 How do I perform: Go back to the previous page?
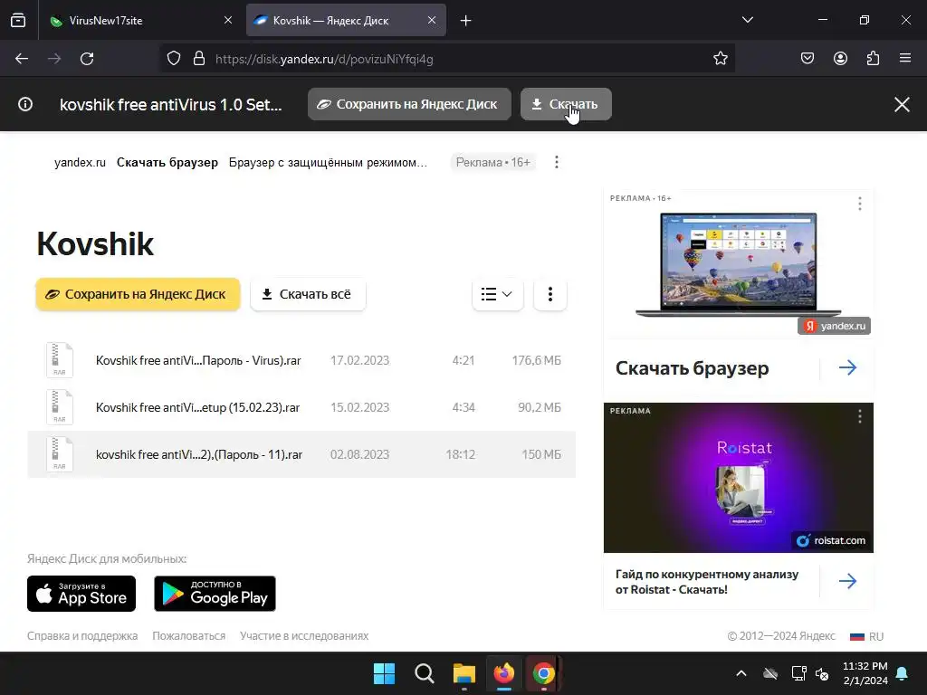click(22, 59)
